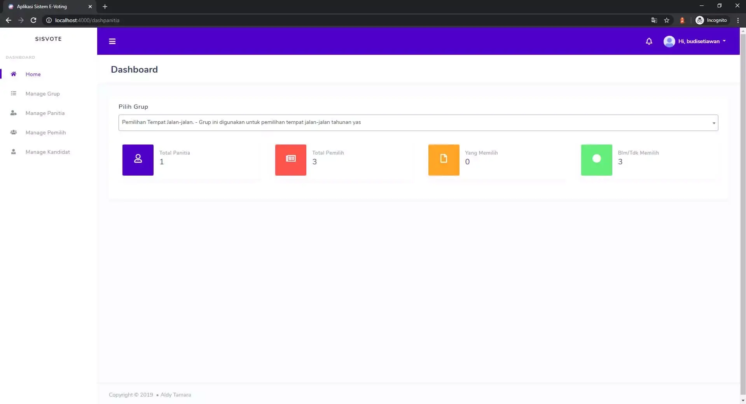Go back with browser back arrow
The width and height of the screenshot is (746, 404).
click(9, 20)
